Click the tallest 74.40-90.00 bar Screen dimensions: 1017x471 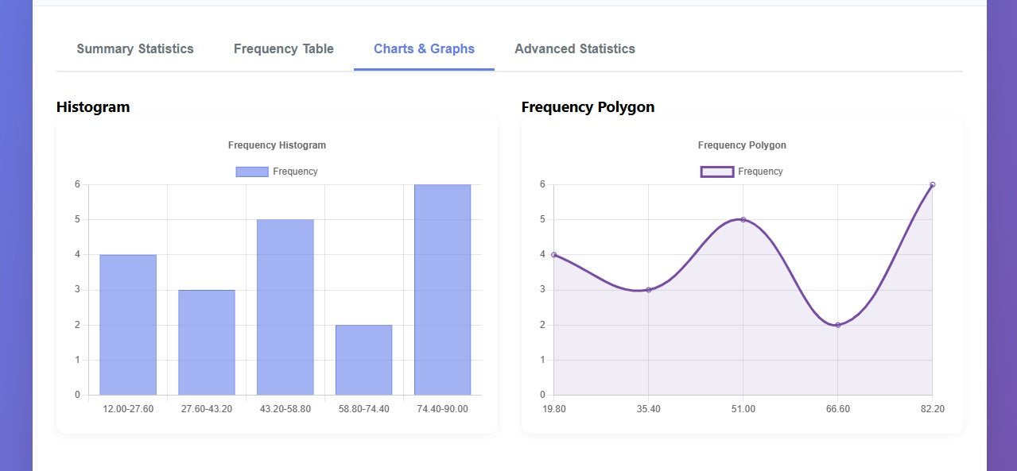point(442,289)
